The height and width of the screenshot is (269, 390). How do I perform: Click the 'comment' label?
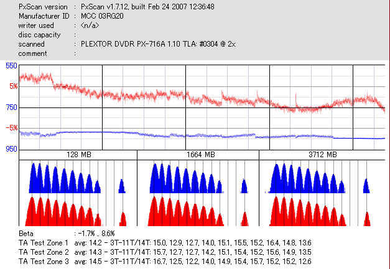click(x=32, y=53)
